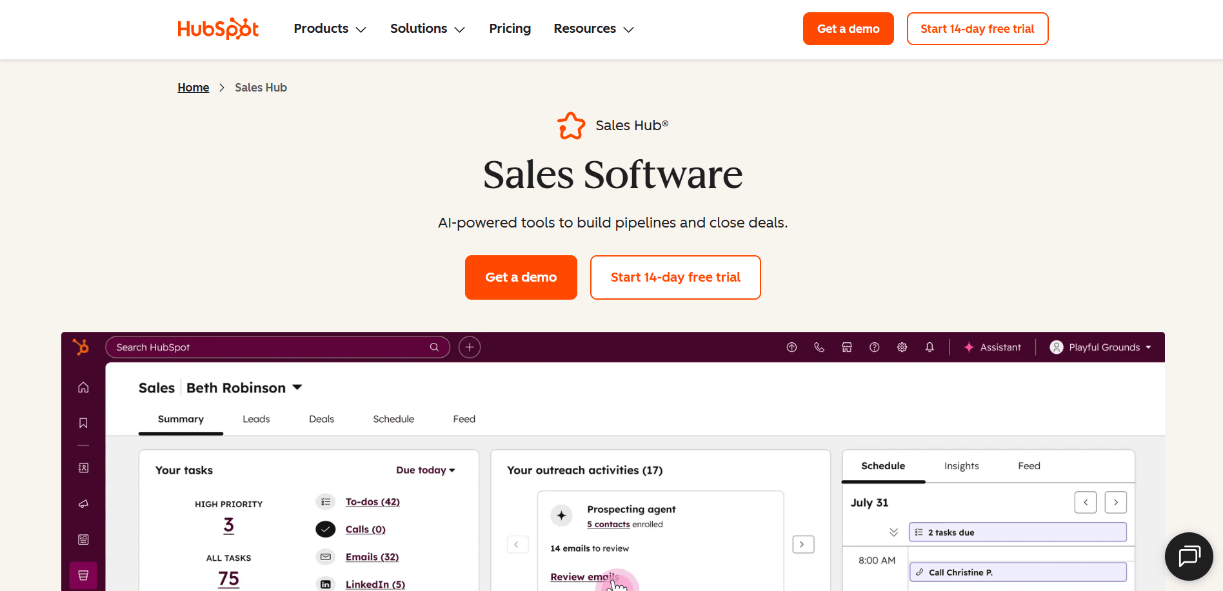
Task: Go to Home breadcrumb link
Action: 194,88
